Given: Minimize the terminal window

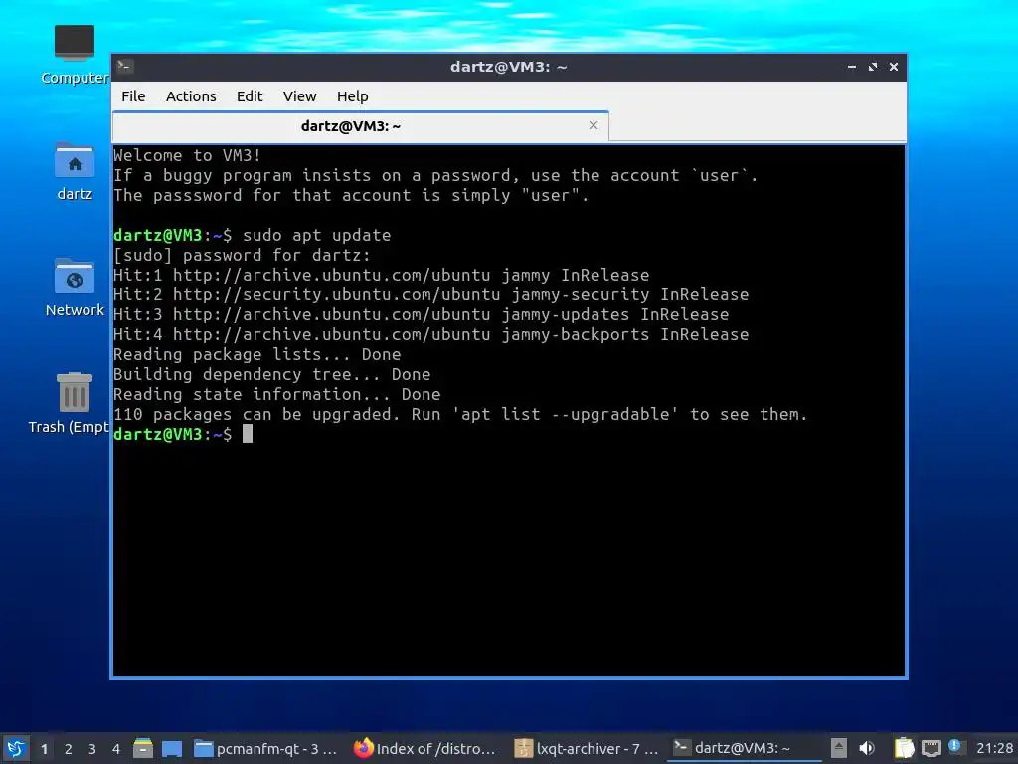Looking at the screenshot, I should [852, 67].
